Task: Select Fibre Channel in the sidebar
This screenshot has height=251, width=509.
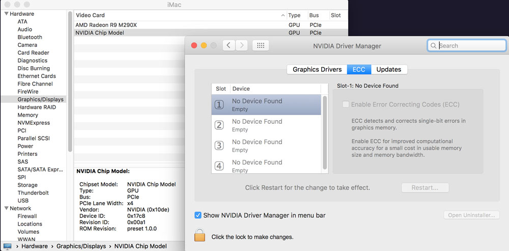Action: (x=35, y=84)
